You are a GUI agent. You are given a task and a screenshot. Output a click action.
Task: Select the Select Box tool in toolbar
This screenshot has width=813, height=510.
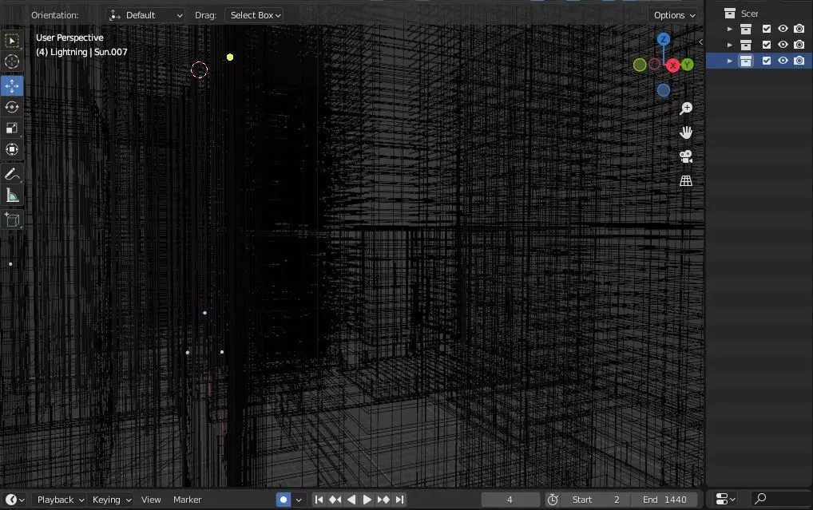pos(12,41)
